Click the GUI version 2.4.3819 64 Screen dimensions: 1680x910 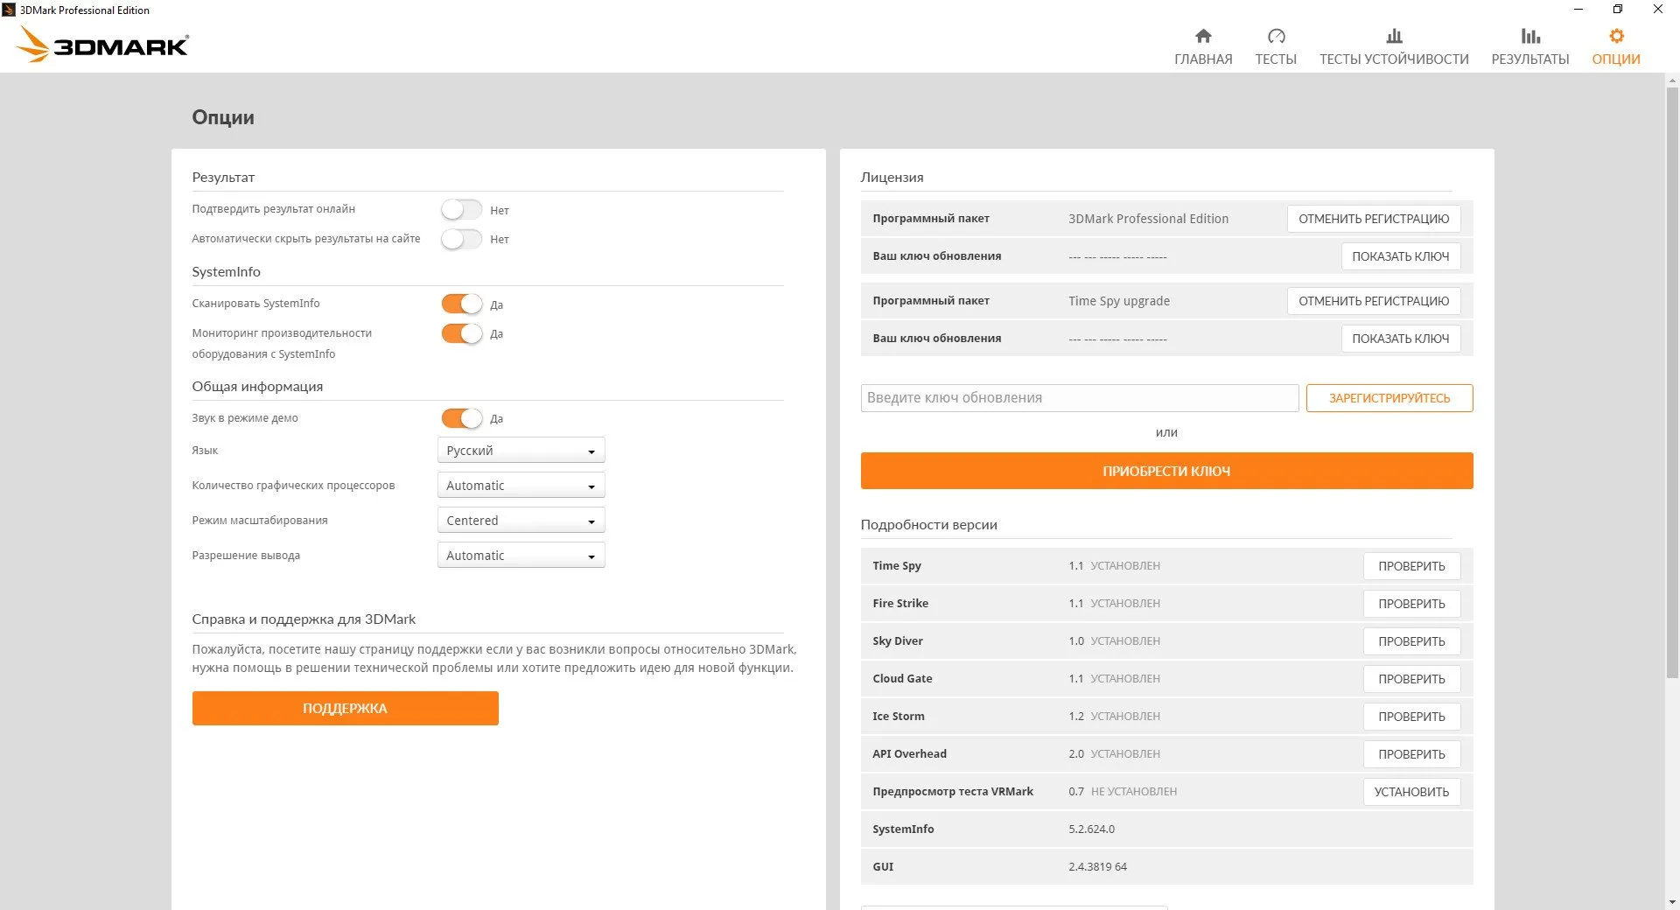[1097, 867]
